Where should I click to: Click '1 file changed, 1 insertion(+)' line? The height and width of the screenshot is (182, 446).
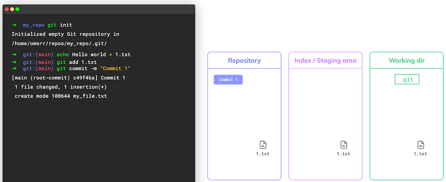[x=61, y=87]
